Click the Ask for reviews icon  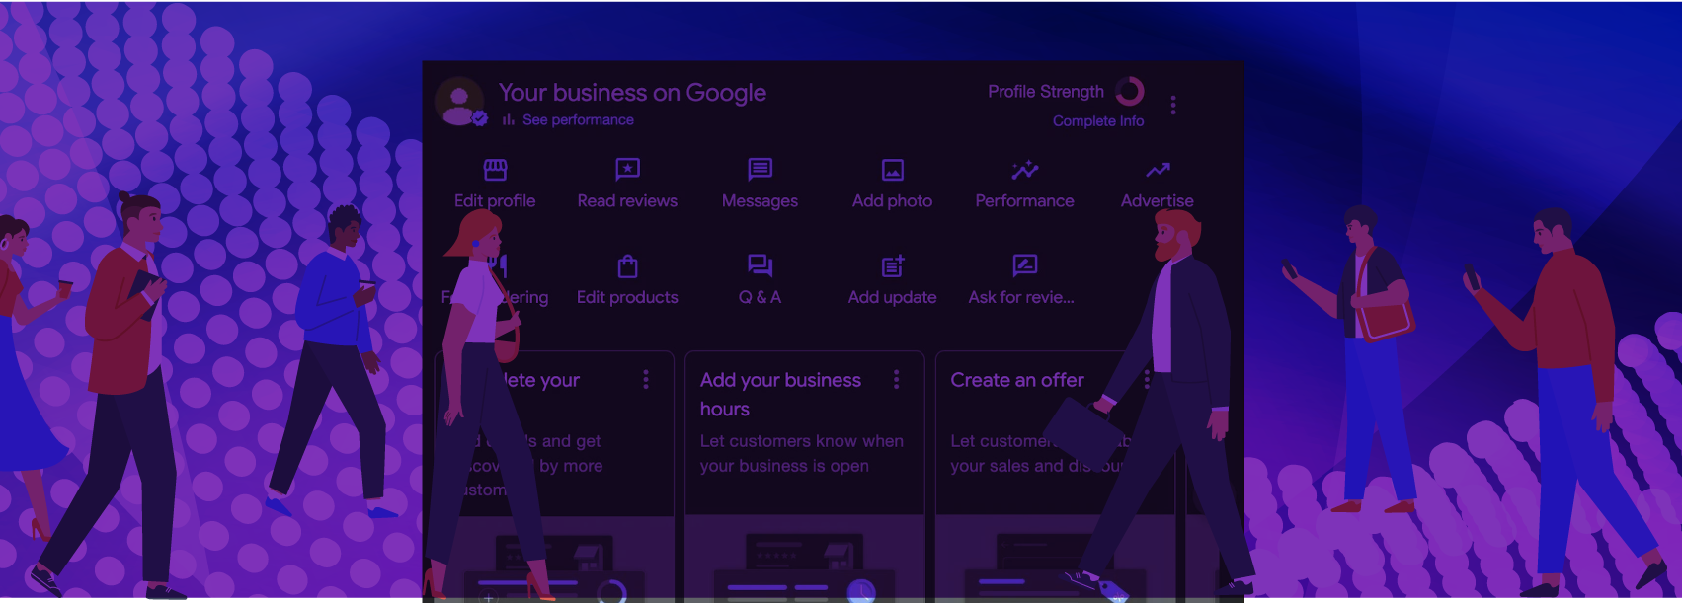(x=1025, y=265)
